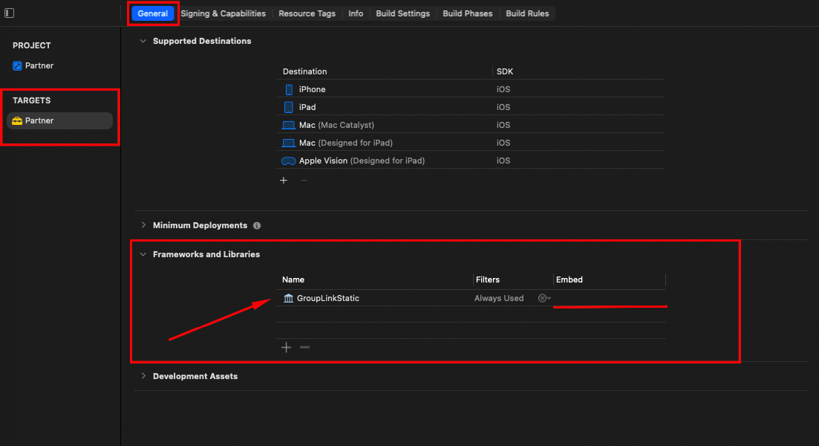Select the iPad destination name
Viewport: 819px width, 446px height.
coord(307,107)
